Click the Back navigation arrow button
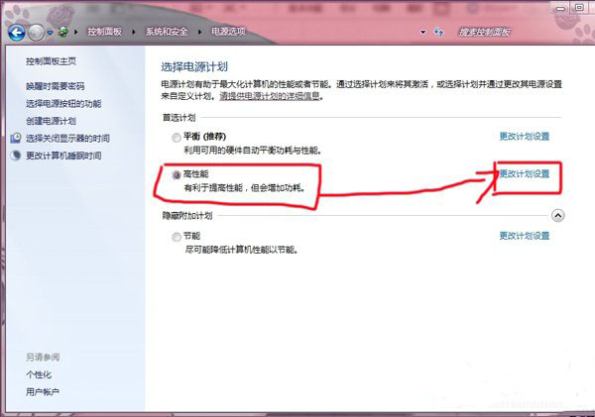595x417 pixels. (17, 32)
